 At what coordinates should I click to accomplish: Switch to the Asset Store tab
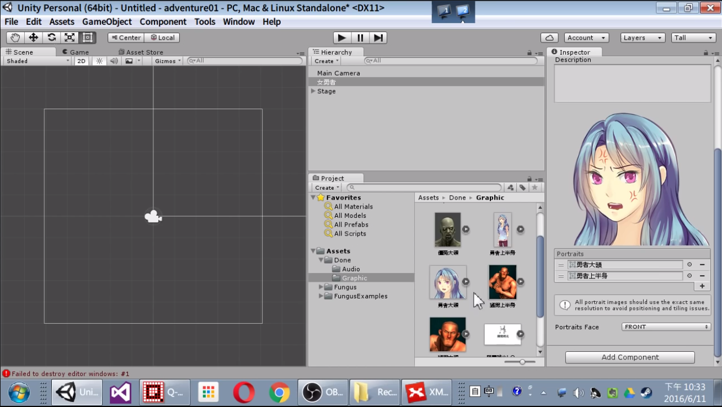(x=141, y=52)
